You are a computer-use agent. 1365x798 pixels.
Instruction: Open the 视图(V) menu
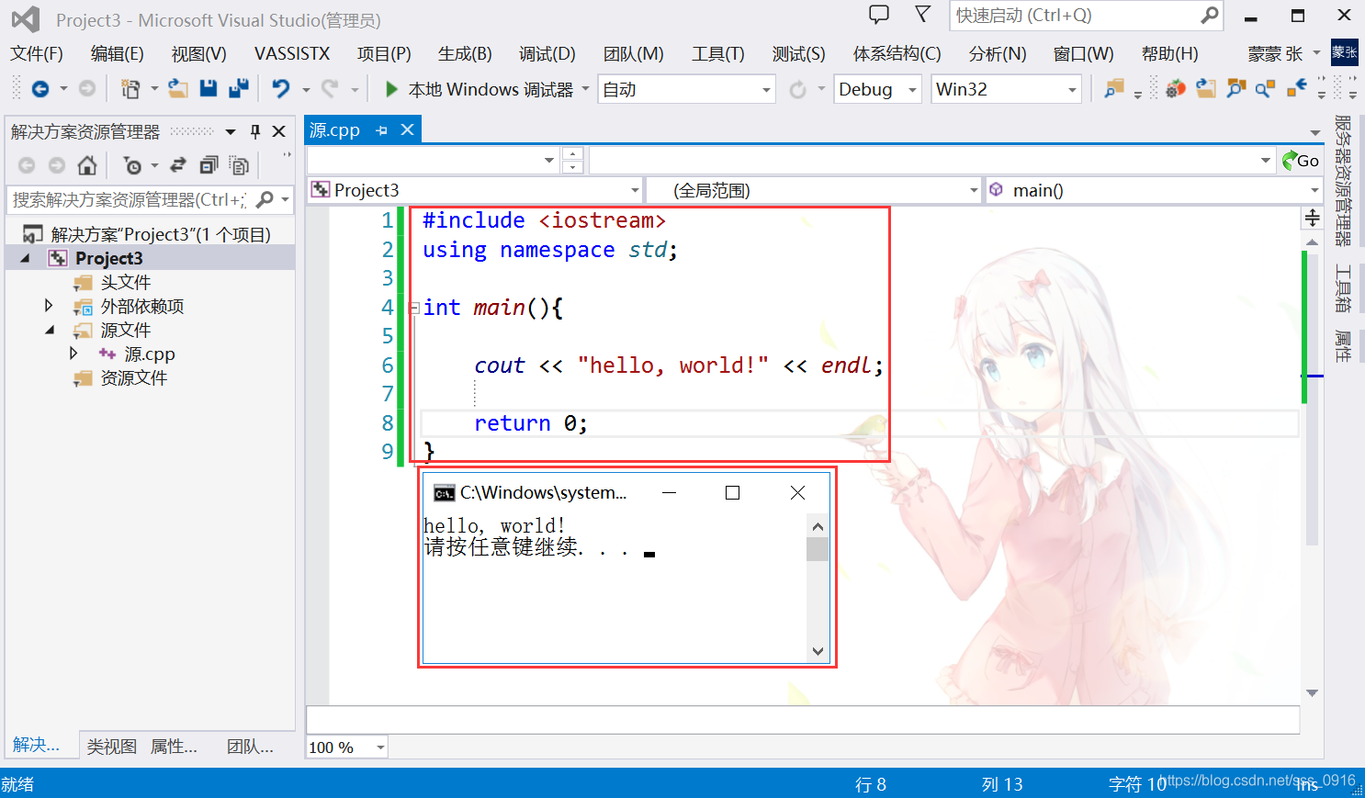pyautogui.click(x=198, y=53)
